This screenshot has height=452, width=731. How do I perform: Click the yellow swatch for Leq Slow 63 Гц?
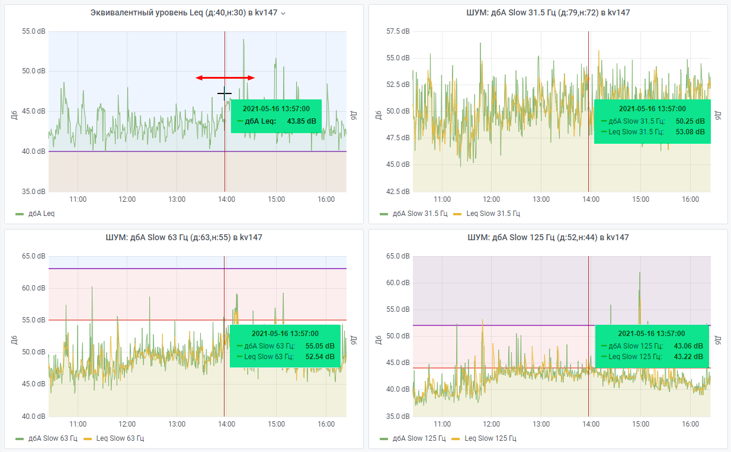point(88,438)
